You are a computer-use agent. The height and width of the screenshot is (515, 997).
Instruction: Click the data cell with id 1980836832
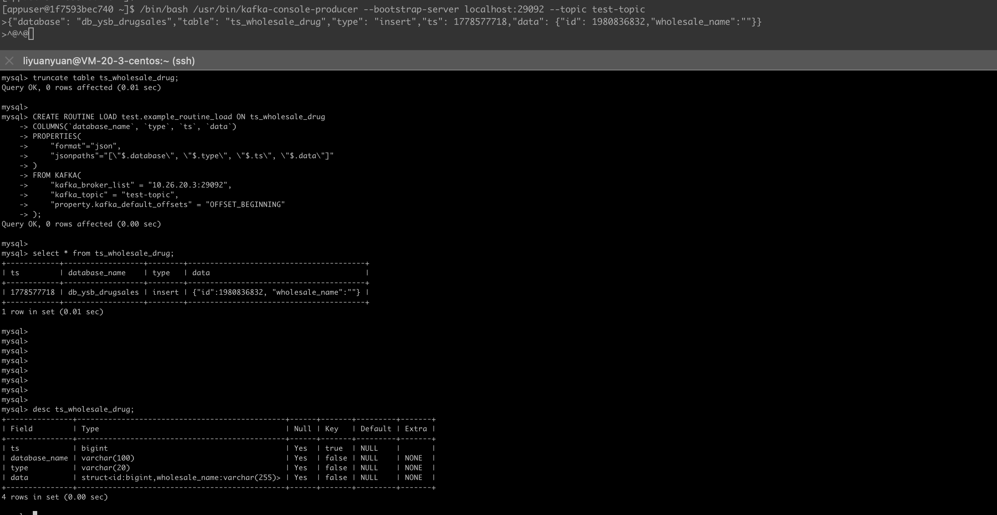(276, 292)
